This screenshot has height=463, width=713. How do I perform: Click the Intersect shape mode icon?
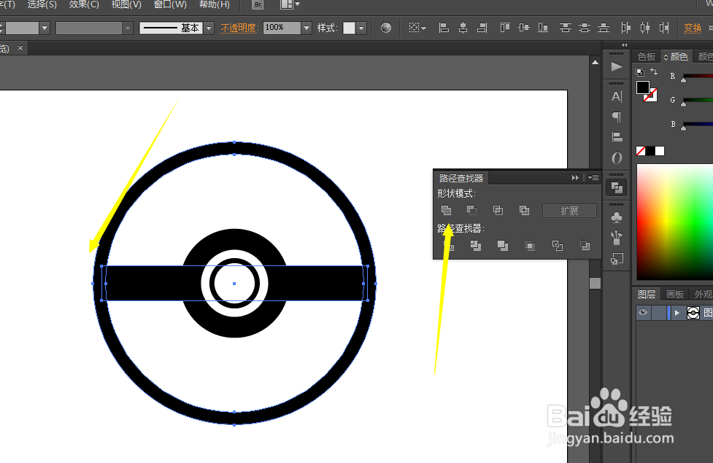[498, 211]
